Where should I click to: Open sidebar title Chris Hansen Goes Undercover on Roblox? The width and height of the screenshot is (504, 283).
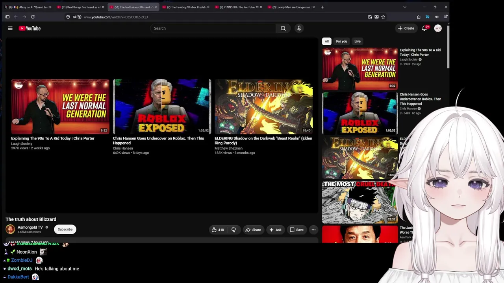point(420,99)
